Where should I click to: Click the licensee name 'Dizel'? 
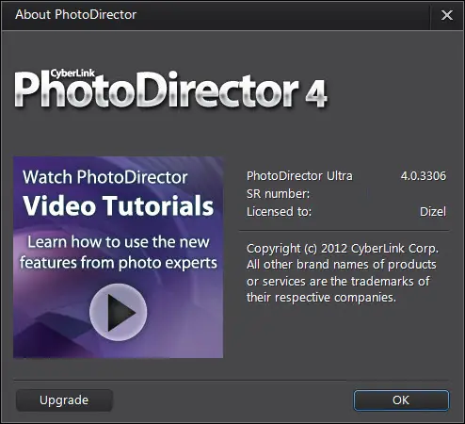433,212
